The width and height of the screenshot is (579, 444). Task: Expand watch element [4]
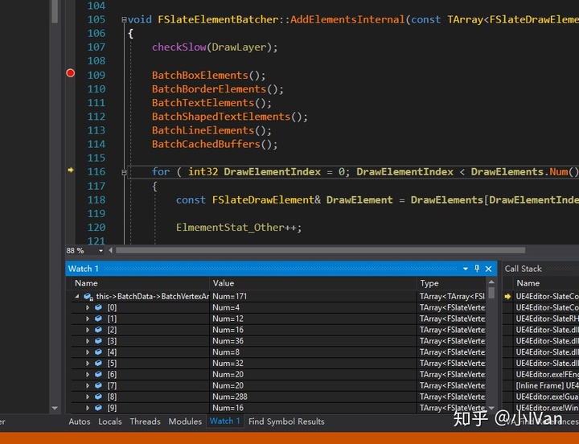[x=88, y=352]
